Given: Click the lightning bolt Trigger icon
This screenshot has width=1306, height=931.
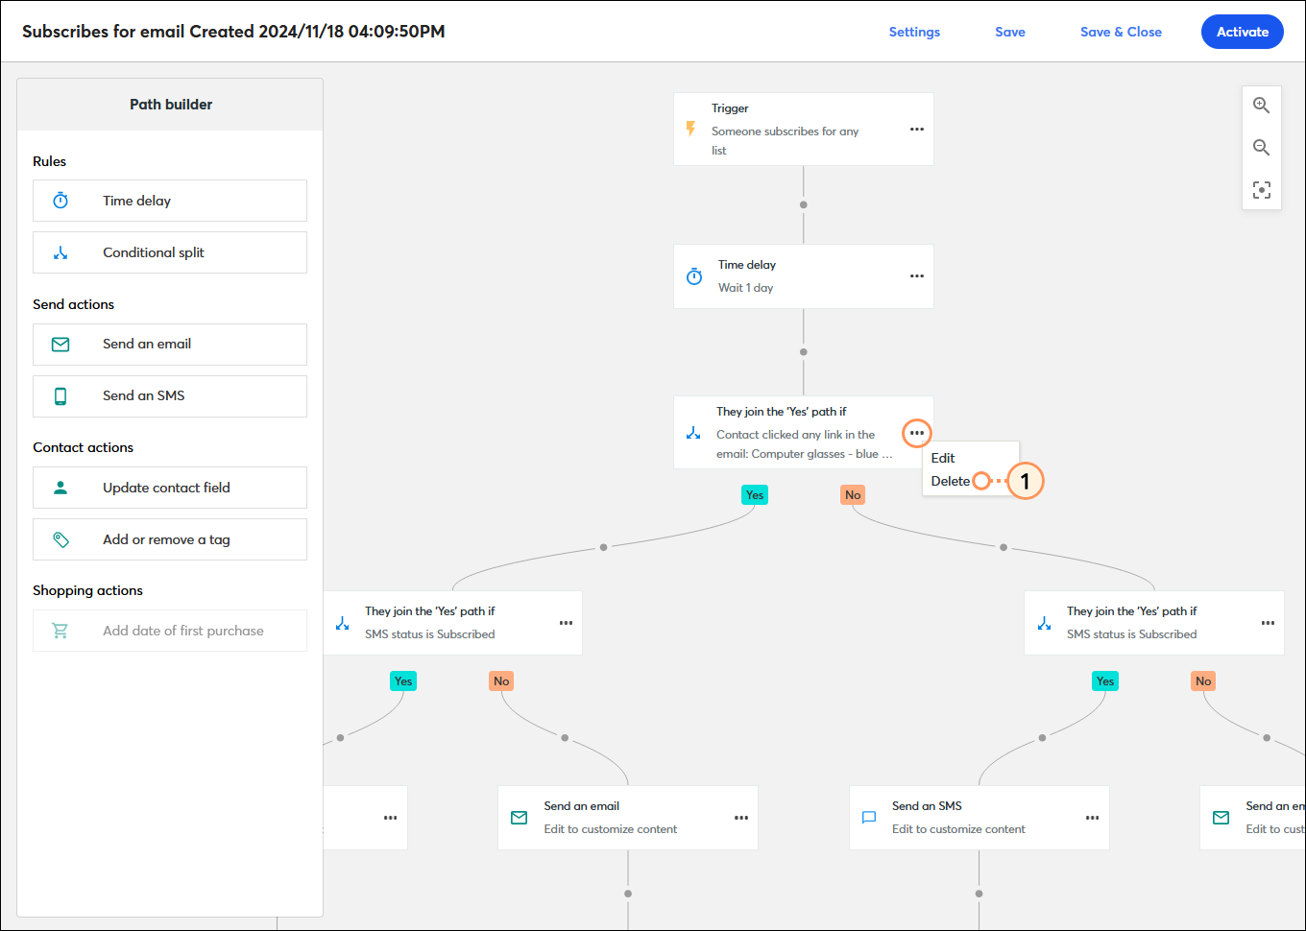Looking at the screenshot, I should pos(690,129).
